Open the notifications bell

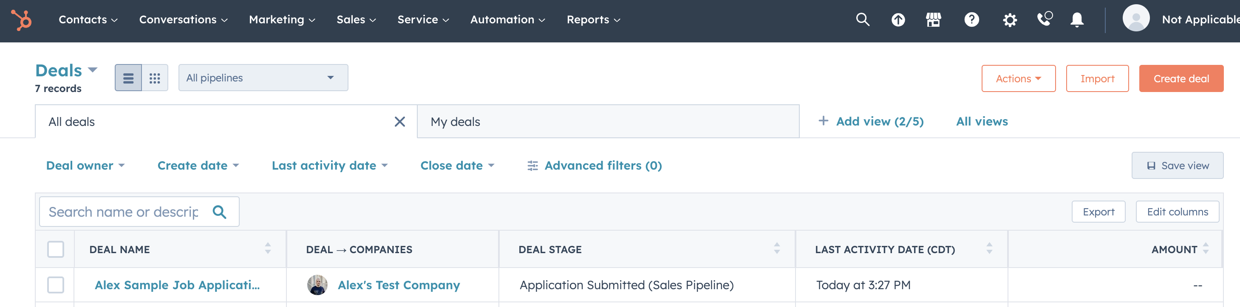[x=1077, y=20]
